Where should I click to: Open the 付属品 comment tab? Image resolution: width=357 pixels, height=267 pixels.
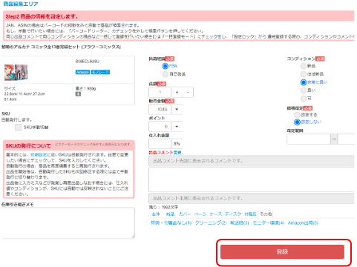pyautogui.click(x=250, y=214)
